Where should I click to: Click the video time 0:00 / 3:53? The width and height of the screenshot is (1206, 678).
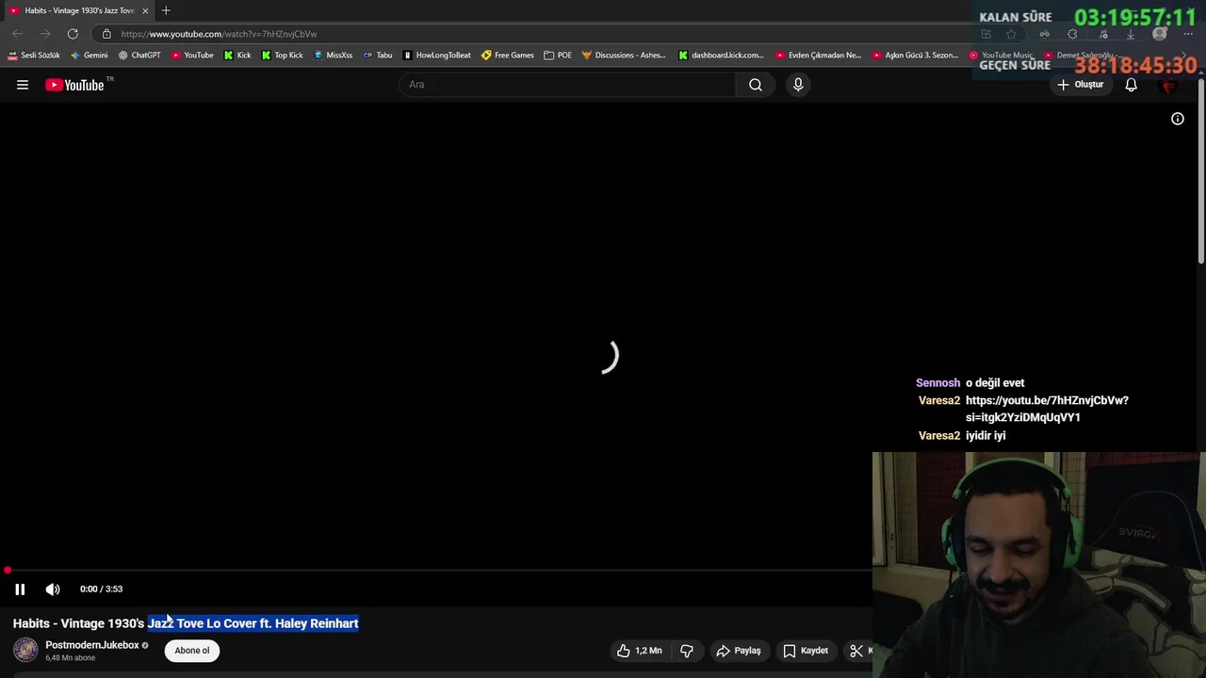click(101, 589)
